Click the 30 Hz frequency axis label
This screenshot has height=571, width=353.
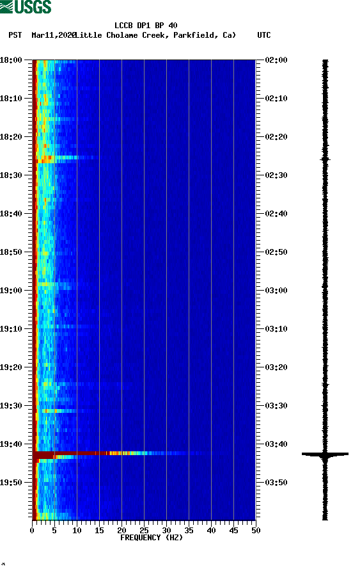167,531
